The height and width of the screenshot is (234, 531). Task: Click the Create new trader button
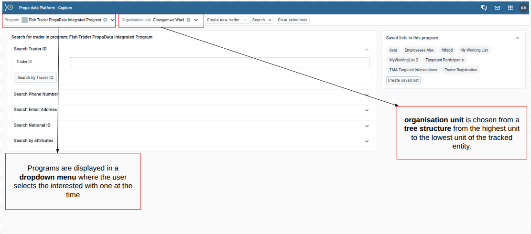tap(223, 20)
